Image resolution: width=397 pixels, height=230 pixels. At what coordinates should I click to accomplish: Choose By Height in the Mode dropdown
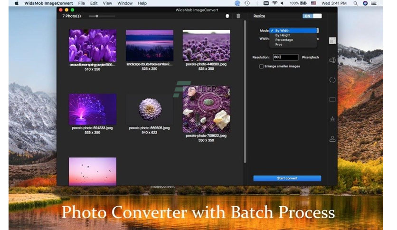click(293, 35)
